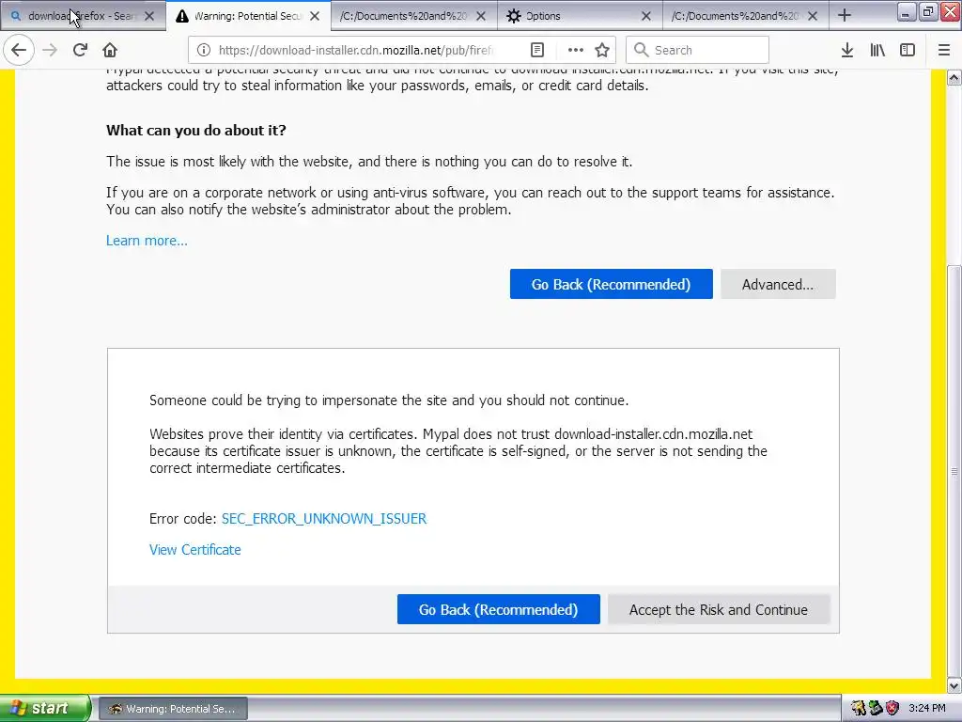This screenshot has height=722, width=962.
Task: Click the scrollbar down arrow
Action: coord(954,684)
